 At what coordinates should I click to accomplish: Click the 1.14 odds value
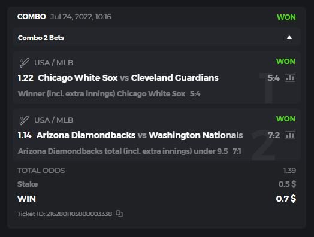(25, 135)
